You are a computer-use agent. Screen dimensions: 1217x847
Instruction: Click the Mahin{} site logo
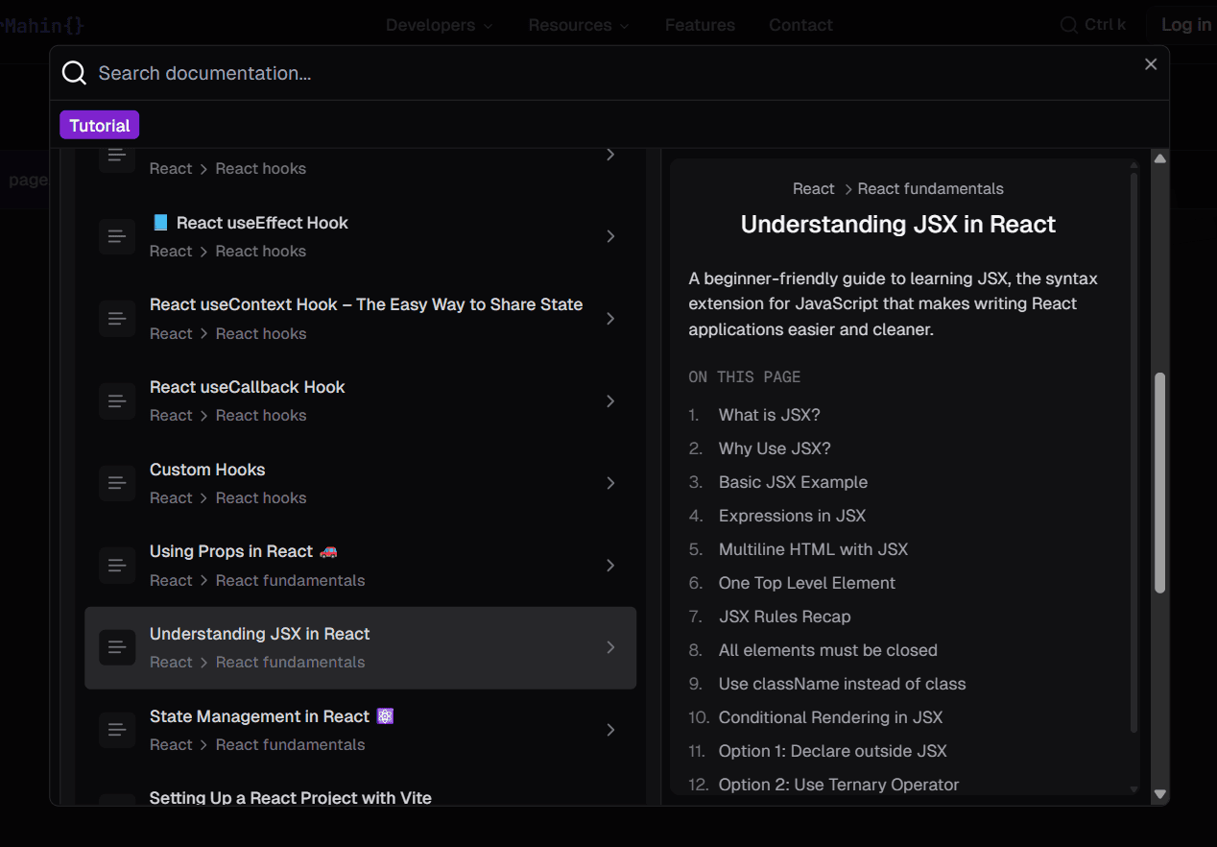tap(42, 25)
